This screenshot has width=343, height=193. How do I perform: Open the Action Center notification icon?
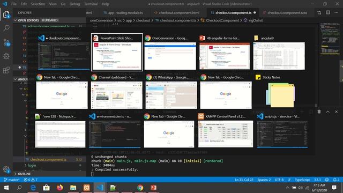pos(334,188)
